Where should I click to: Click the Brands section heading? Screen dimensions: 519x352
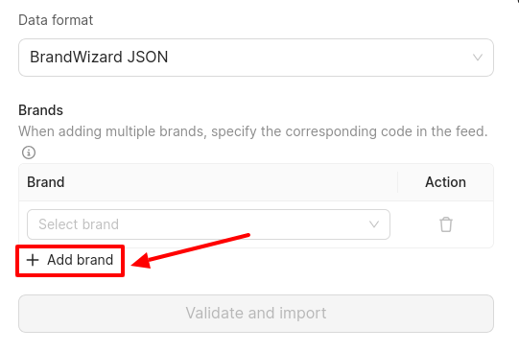(x=40, y=110)
